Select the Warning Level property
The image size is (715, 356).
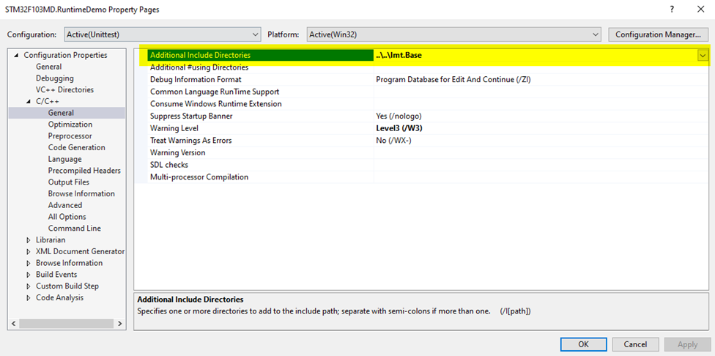point(261,128)
